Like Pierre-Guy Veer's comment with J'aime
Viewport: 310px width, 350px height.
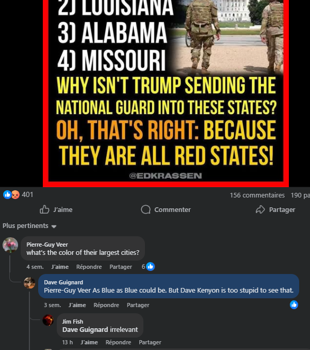[x=60, y=267]
